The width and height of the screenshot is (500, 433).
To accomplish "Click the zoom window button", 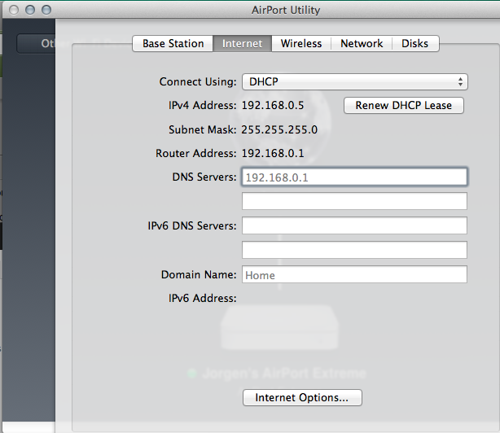I will [46, 10].
